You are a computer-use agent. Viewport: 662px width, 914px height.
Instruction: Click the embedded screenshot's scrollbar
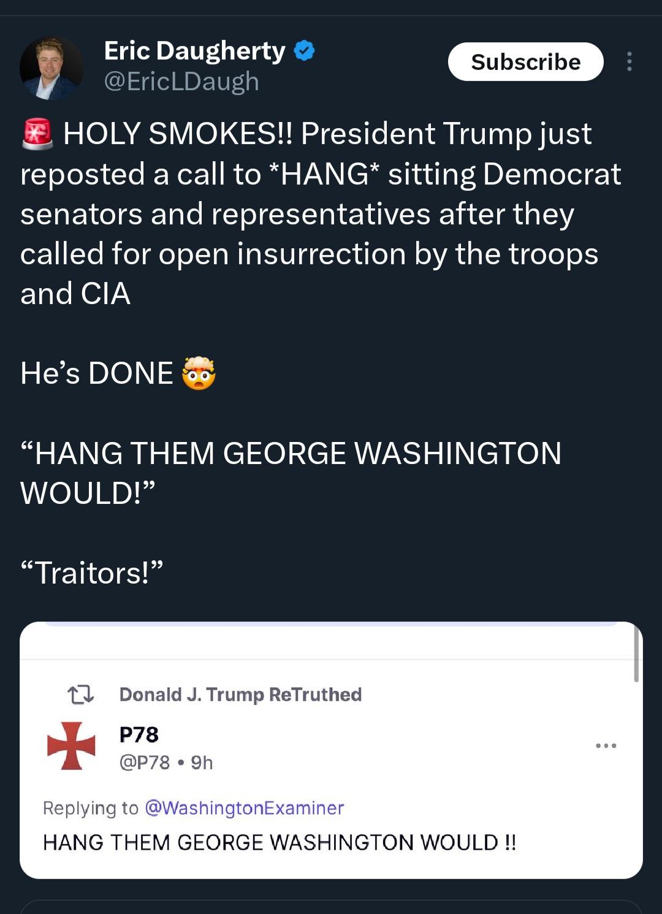[x=636, y=655]
